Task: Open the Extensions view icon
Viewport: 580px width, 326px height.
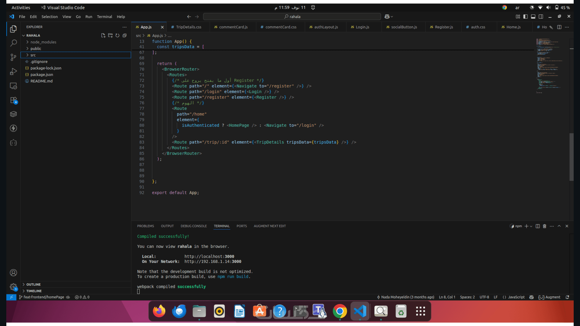Action: click(13, 100)
